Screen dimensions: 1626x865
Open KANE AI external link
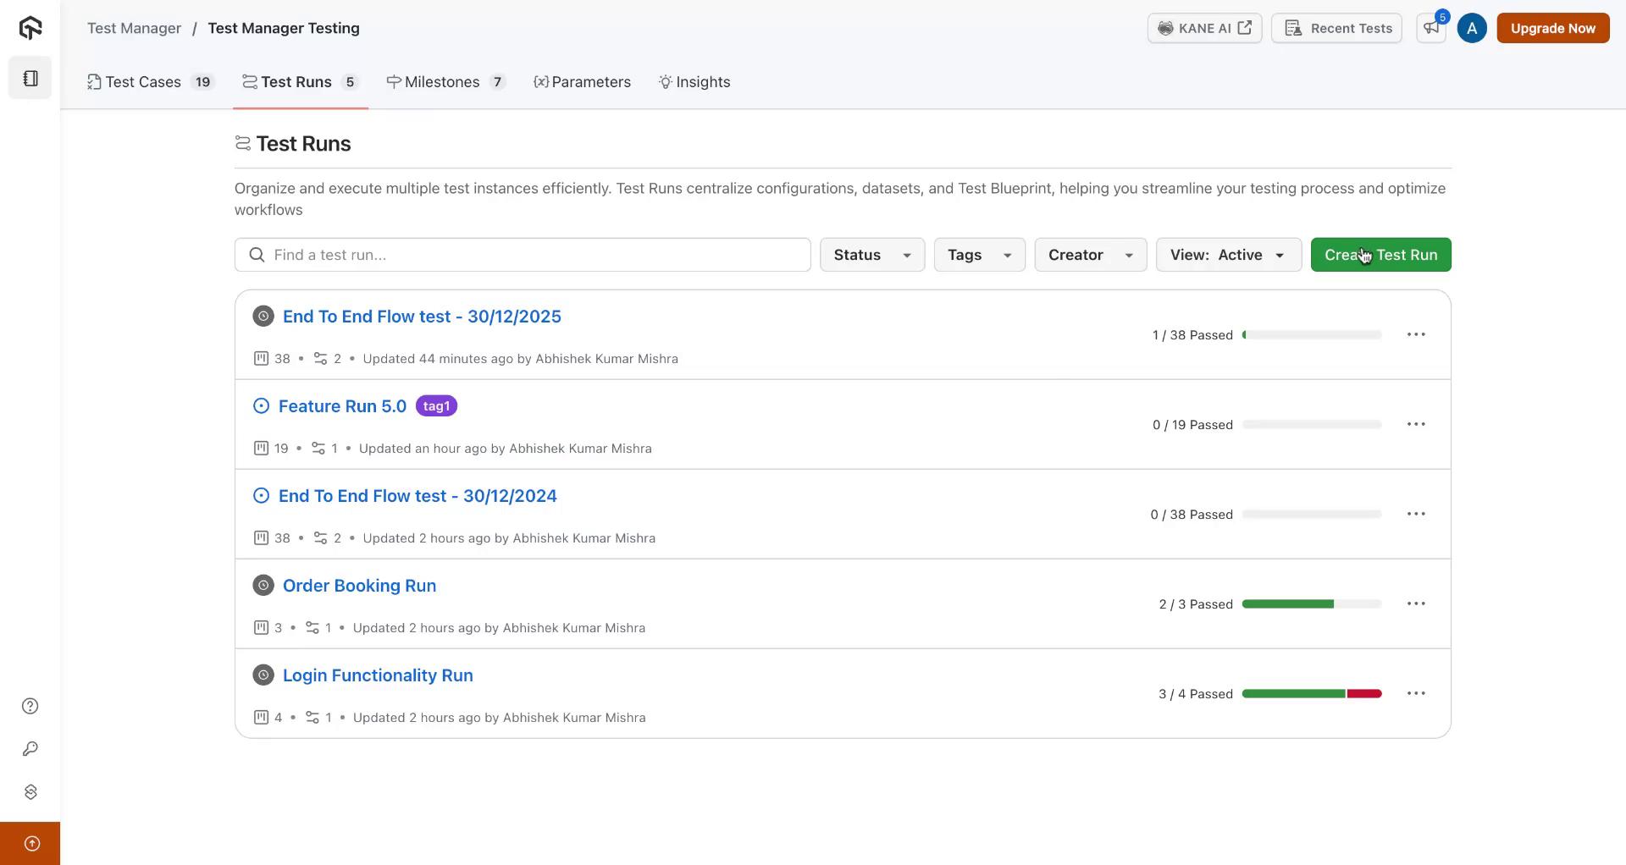(1204, 28)
